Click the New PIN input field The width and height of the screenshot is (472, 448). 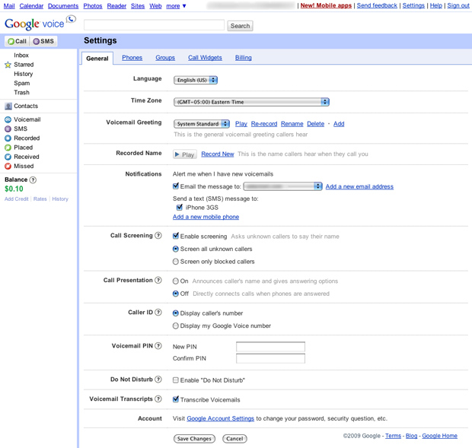[270, 347]
